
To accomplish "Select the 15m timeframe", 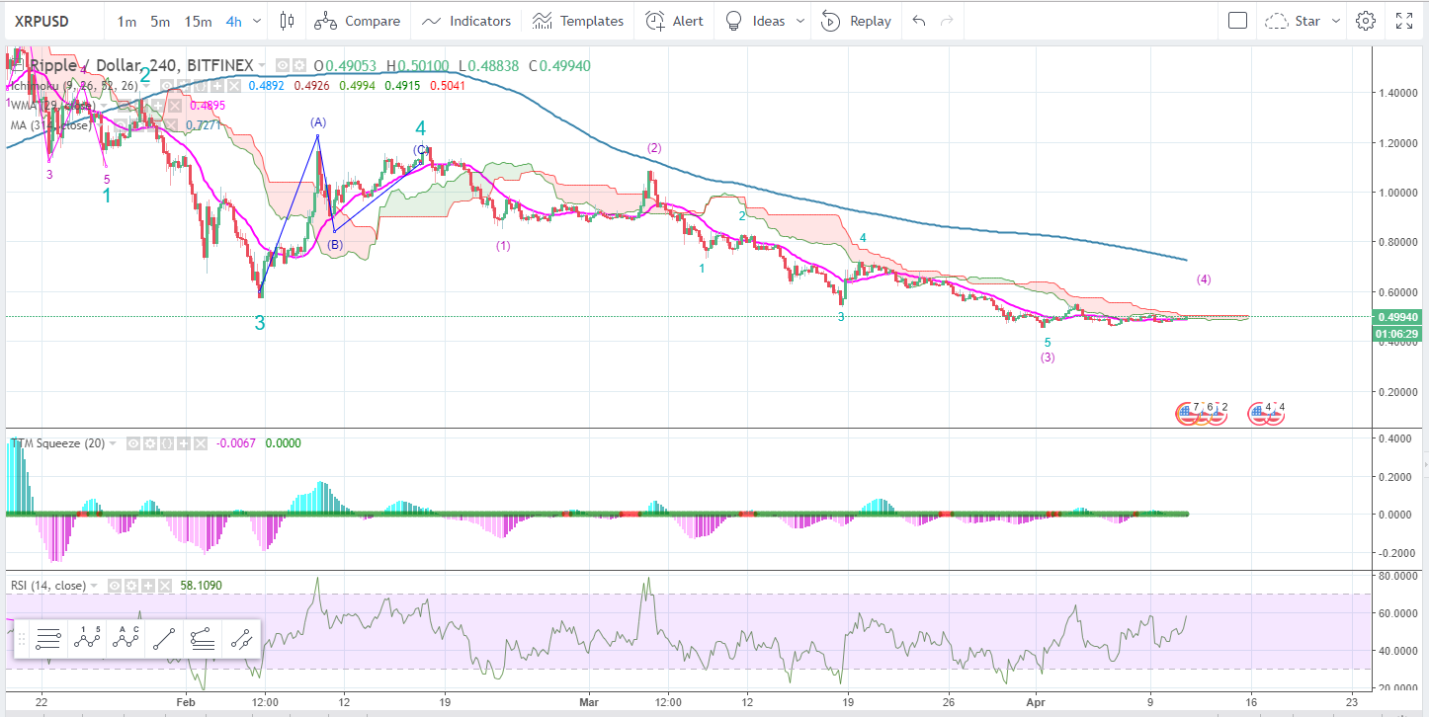I will coord(198,21).
